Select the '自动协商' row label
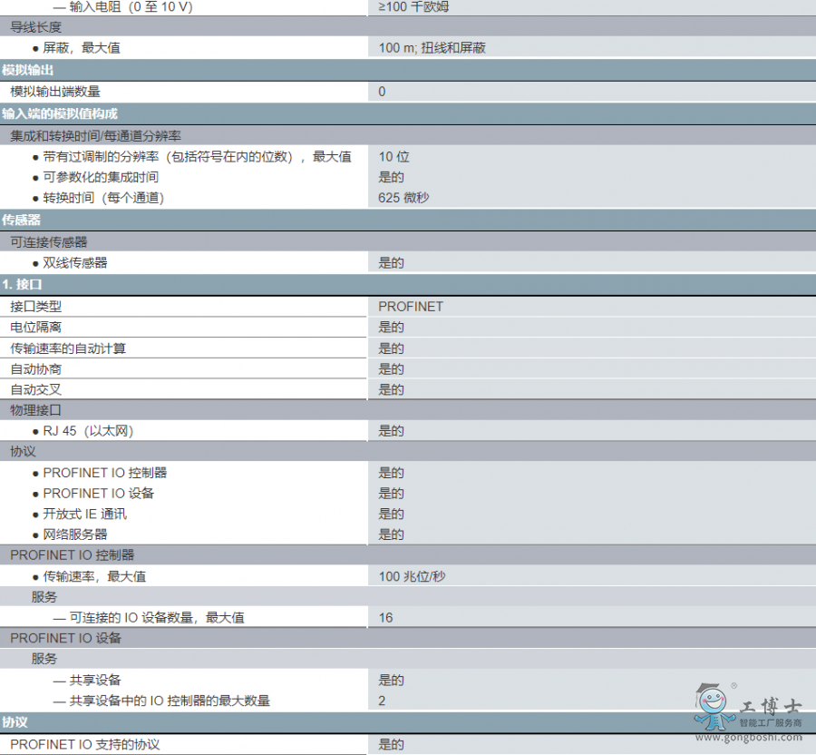 tap(36, 369)
